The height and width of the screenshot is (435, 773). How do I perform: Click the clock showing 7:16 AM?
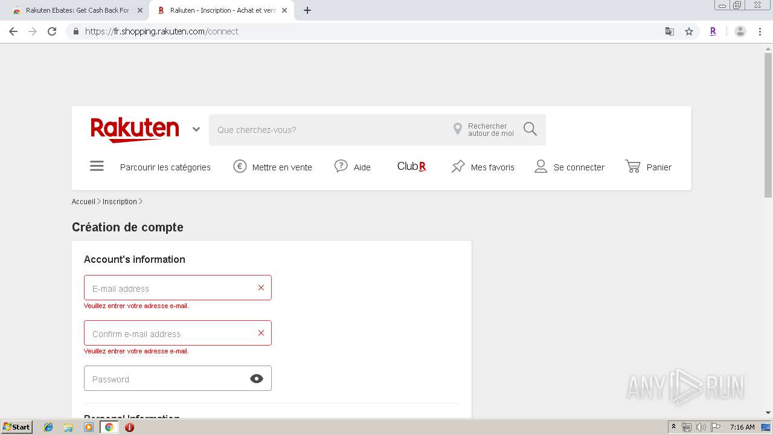(742, 427)
